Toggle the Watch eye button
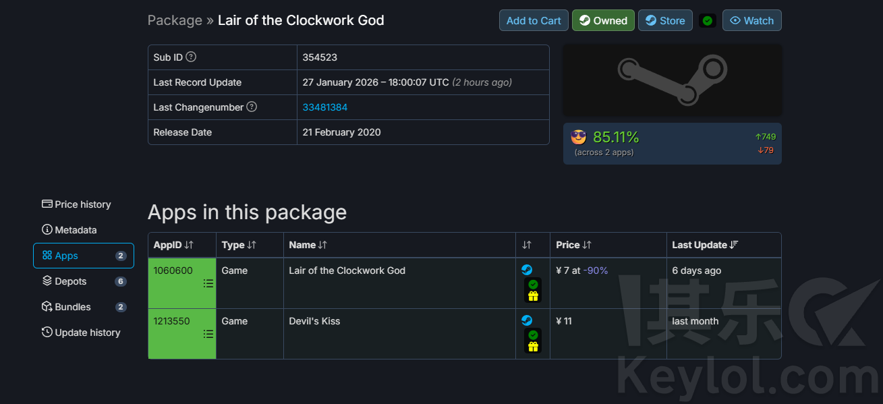Screen dimensions: 883x404 (x=751, y=21)
